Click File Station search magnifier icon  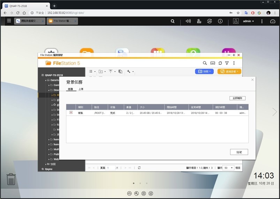click(x=205, y=63)
